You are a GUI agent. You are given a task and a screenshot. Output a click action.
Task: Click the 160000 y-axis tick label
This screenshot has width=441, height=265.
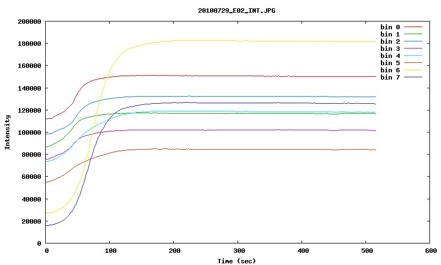point(29,66)
